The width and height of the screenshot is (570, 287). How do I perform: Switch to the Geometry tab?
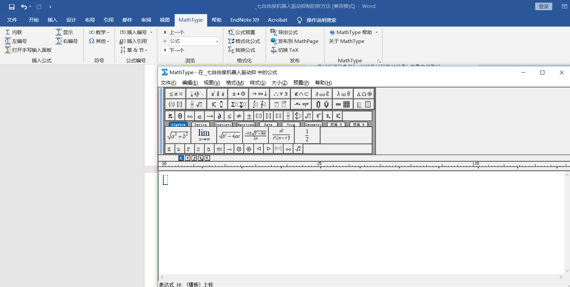coord(313,125)
